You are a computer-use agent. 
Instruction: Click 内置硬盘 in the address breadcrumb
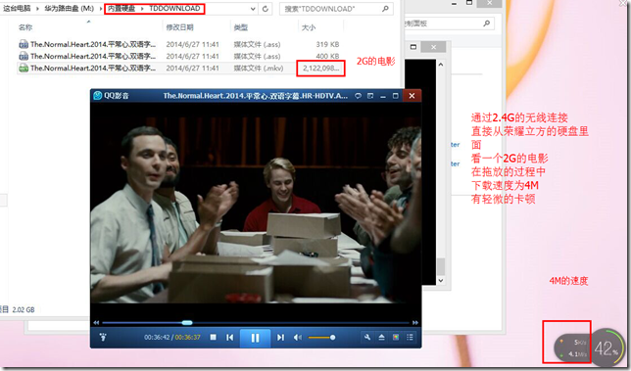click(121, 9)
